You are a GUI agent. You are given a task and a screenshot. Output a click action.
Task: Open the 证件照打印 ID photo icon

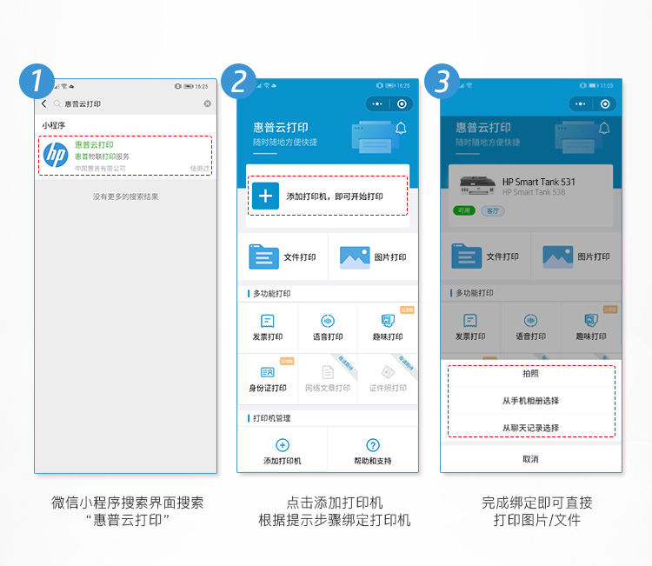coord(388,372)
